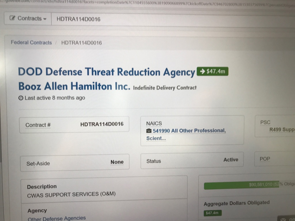The width and height of the screenshot is (295, 221).
Task: Open the Other Defense Agencies link
Action: click(56, 218)
